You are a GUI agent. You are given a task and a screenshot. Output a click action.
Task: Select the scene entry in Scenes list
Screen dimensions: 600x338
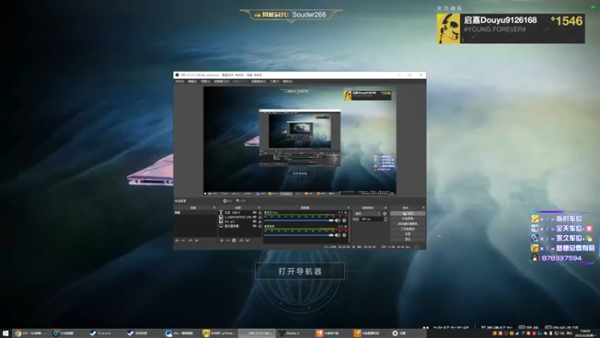pos(196,213)
